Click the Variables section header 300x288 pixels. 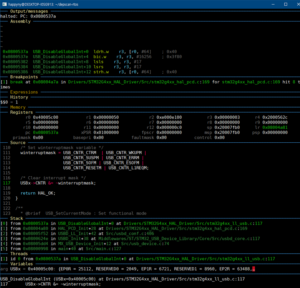tap(21, 264)
